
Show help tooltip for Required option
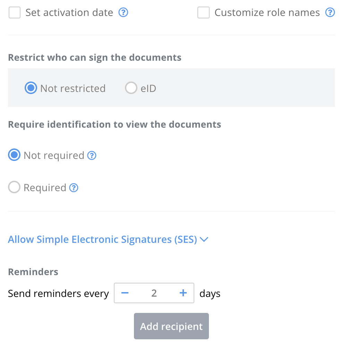[74, 188]
